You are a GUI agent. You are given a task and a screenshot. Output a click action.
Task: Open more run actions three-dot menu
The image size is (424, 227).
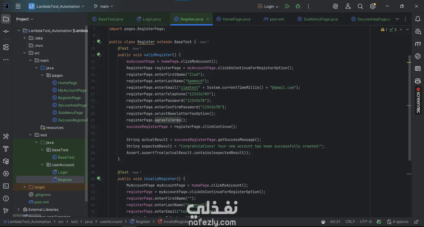click(308, 6)
